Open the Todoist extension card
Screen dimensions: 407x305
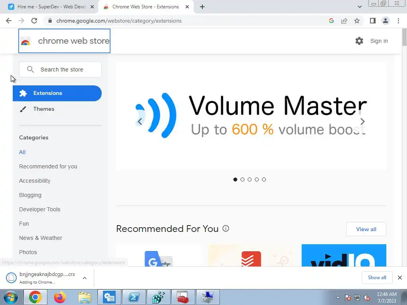[x=251, y=255]
